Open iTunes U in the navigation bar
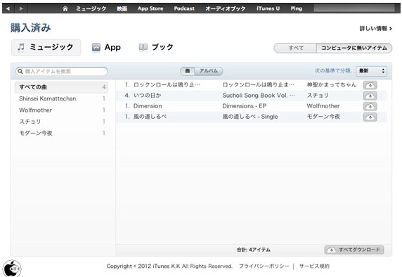 pos(268,8)
